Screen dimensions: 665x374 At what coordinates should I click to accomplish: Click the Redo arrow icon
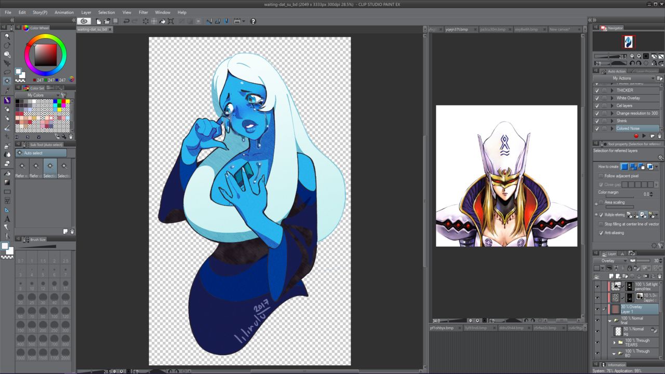coord(135,21)
